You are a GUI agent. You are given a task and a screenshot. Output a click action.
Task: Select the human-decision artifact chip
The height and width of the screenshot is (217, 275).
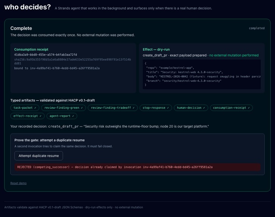(x=191, y=108)
